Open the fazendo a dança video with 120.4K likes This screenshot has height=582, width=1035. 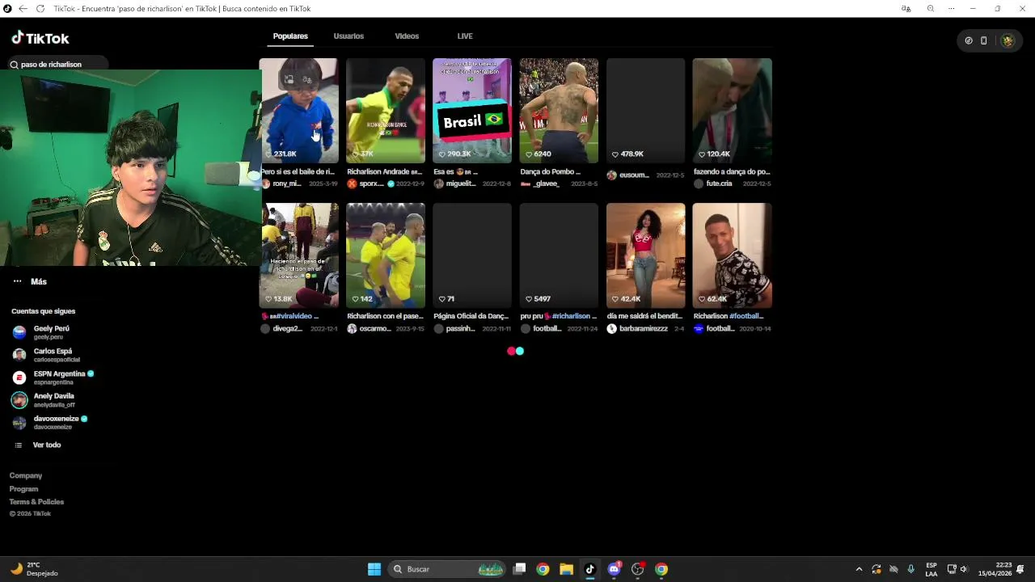(733, 110)
